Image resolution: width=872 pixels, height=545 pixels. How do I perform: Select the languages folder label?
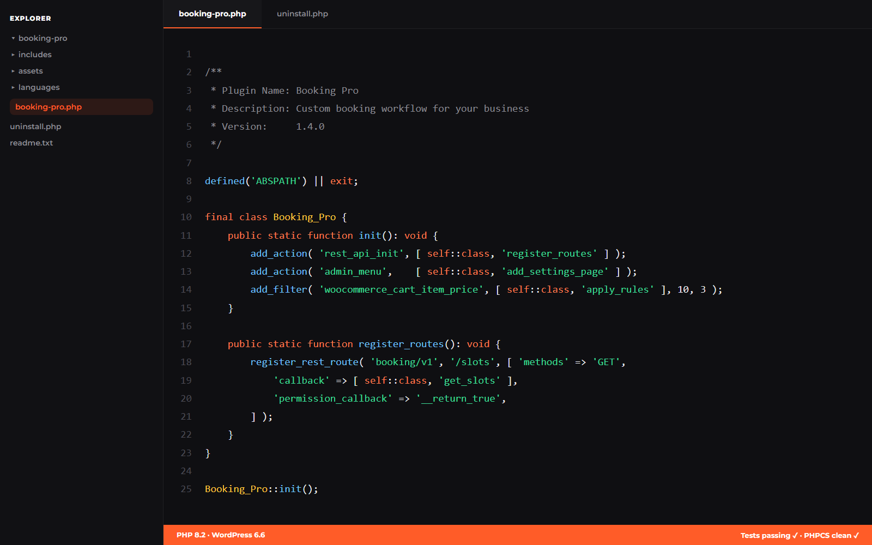(x=39, y=87)
